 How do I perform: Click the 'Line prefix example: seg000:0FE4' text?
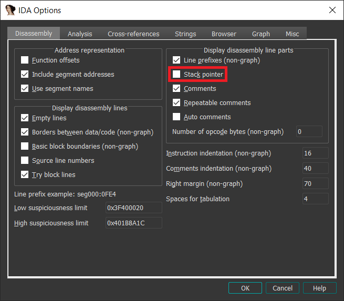tap(65, 194)
